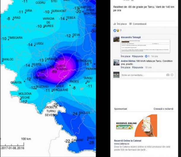This screenshot has width=181, height=157.
Task: Reply to Alexandru Teleagă's comment with Răspunde
Action: coord(137,56)
